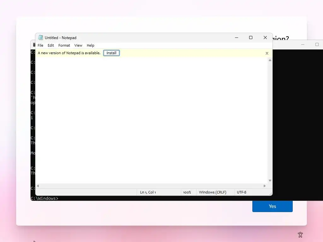Viewport: 323px width, 242px height.
Task: Click the 'C:\Windows>' prompt line in Command Prompt
Action: click(44, 199)
